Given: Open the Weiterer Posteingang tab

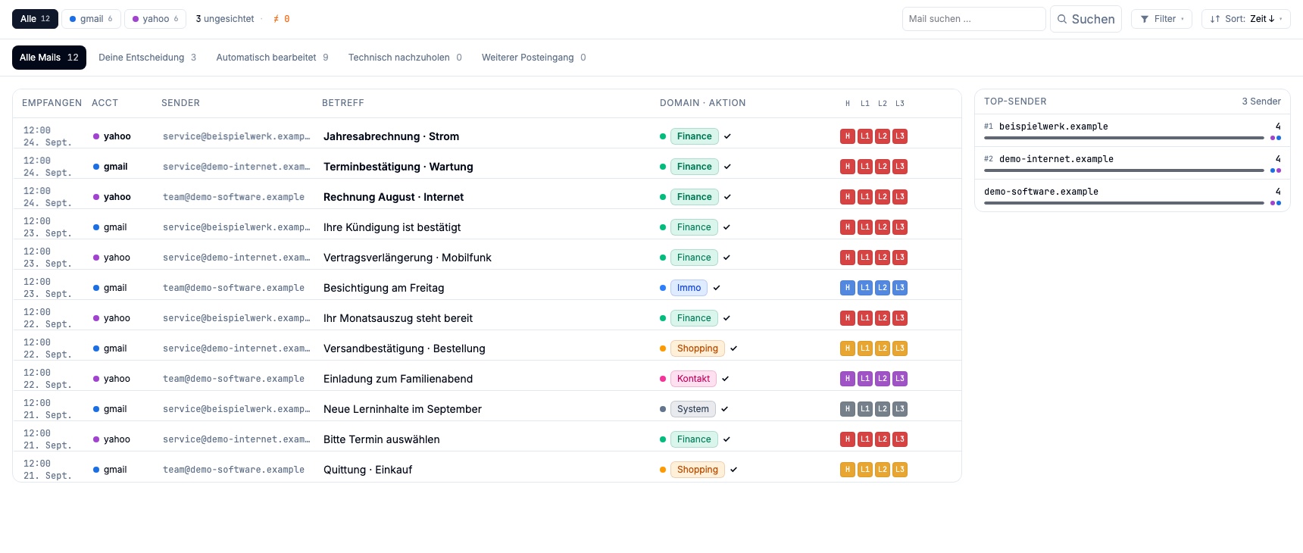Looking at the screenshot, I should point(534,58).
